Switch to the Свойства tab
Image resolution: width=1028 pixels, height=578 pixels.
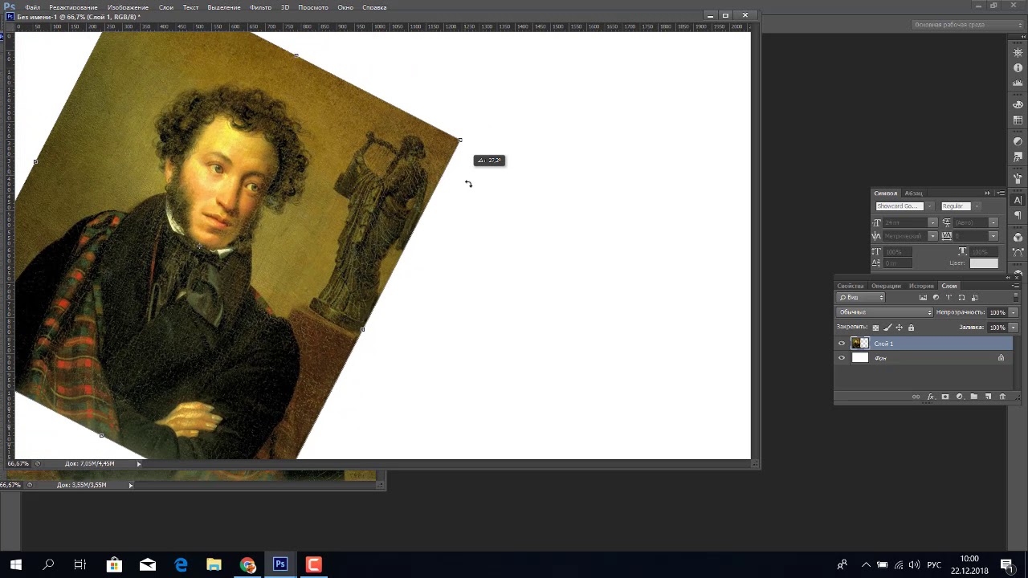[851, 286]
